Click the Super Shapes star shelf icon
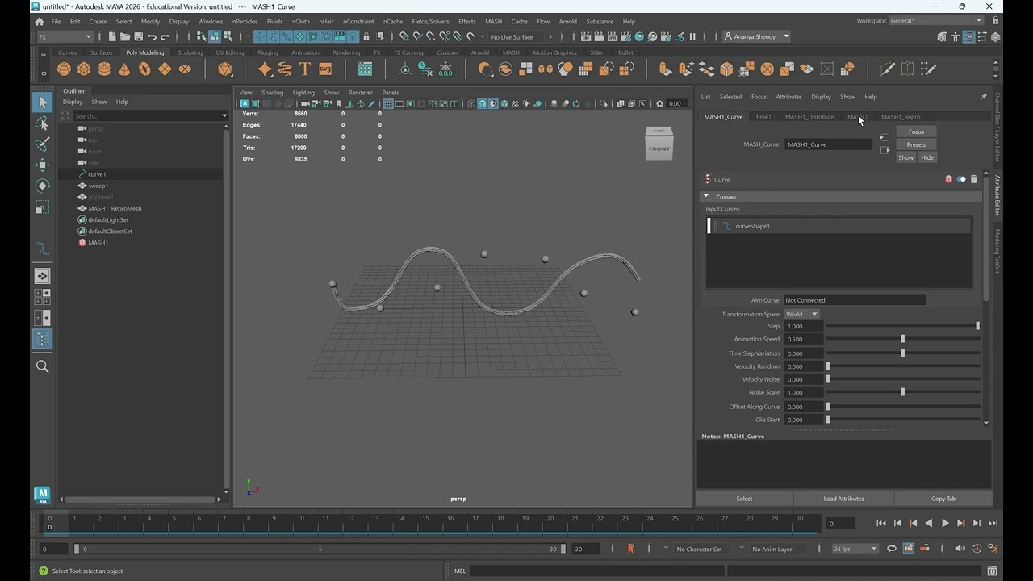This screenshot has width=1033, height=581. (x=265, y=69)
